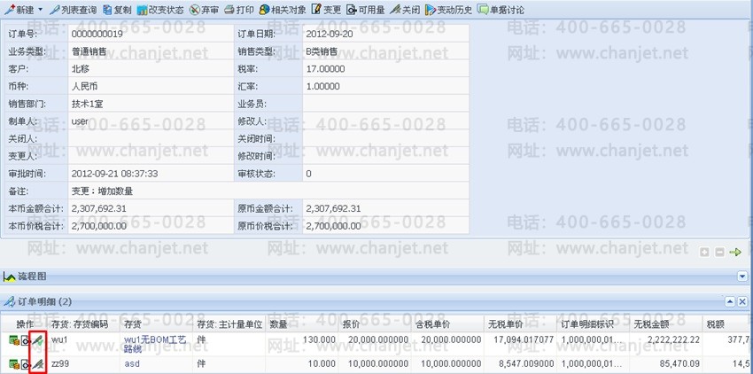Click the 订单明细 (2) panel title
Screen dimensions: 753x374
44,302
